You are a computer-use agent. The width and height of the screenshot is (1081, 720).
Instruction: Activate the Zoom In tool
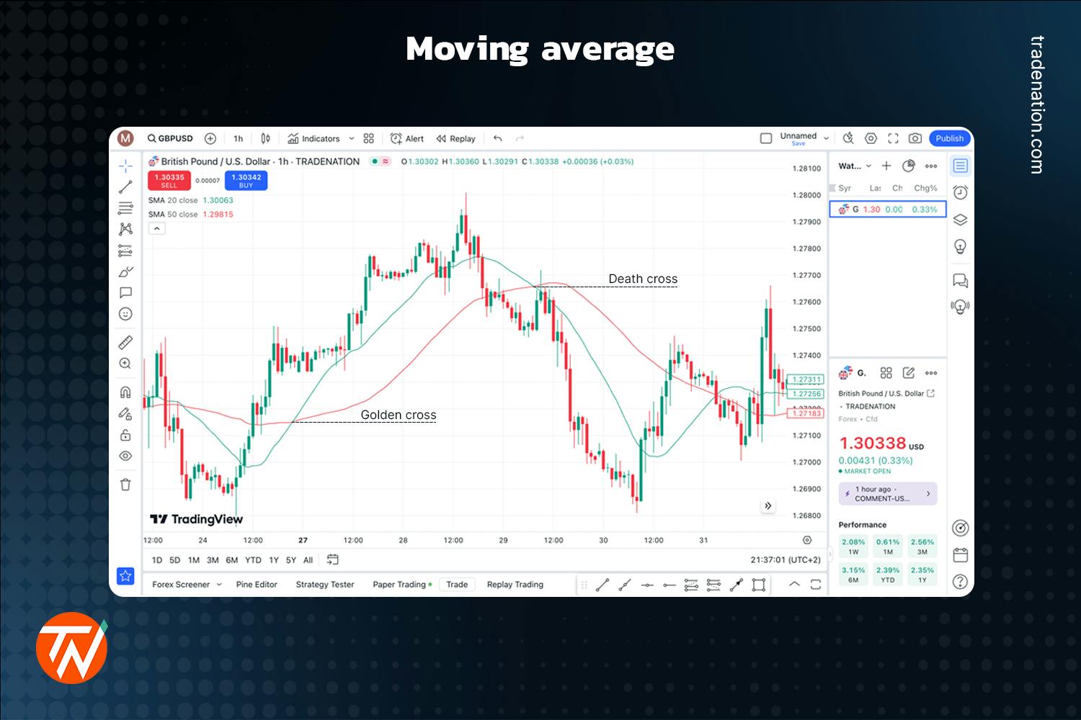coord(125,364)
